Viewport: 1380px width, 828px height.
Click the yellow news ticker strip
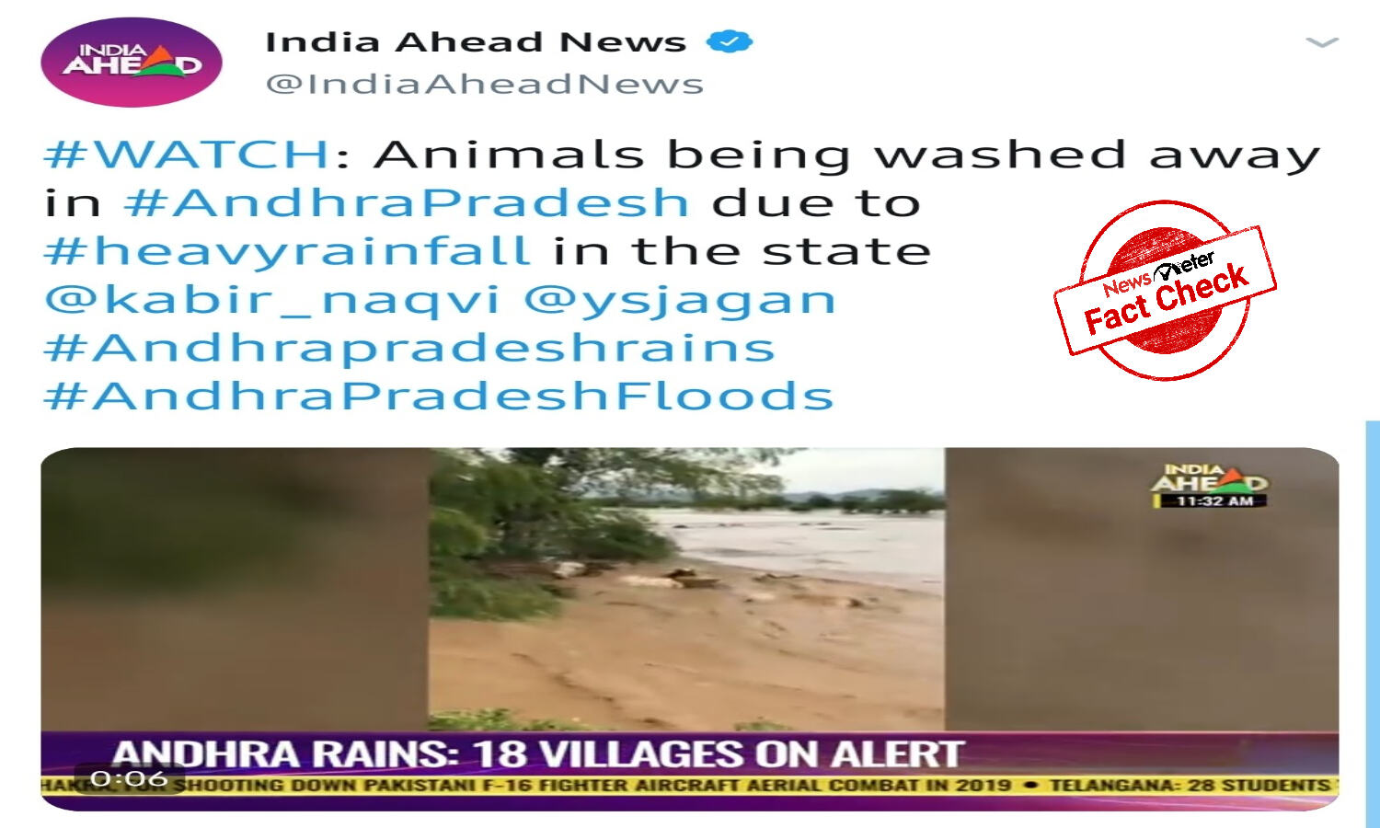(689, 786)
